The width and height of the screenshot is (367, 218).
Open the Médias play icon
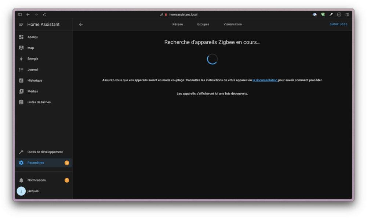coord(21,91)
